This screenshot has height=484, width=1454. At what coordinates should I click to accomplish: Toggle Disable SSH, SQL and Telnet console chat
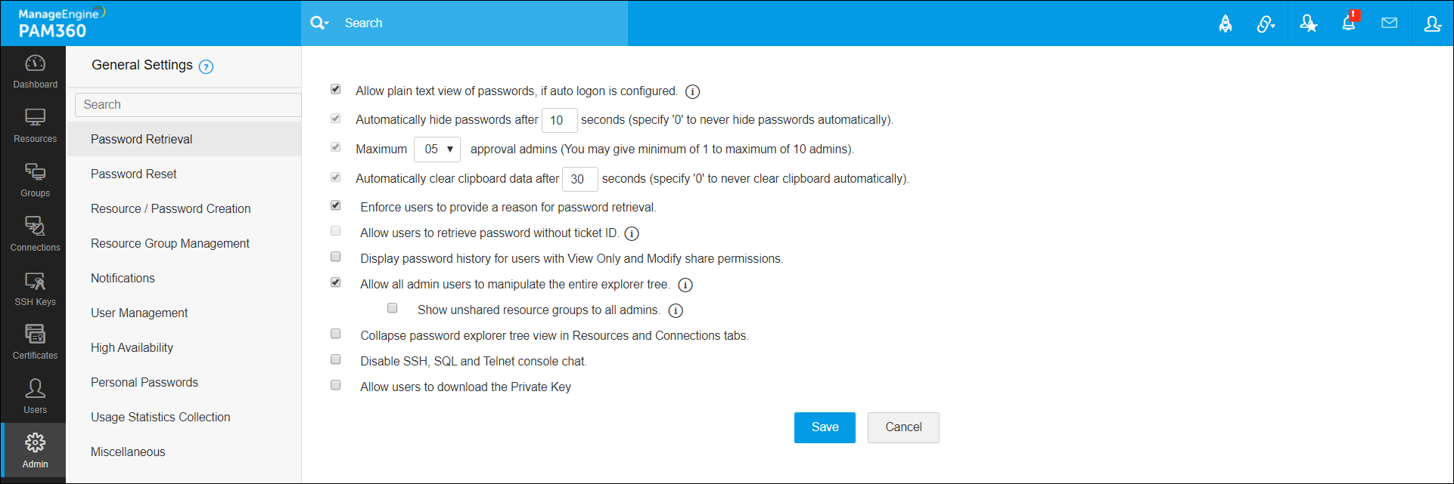tap(336, 359)
